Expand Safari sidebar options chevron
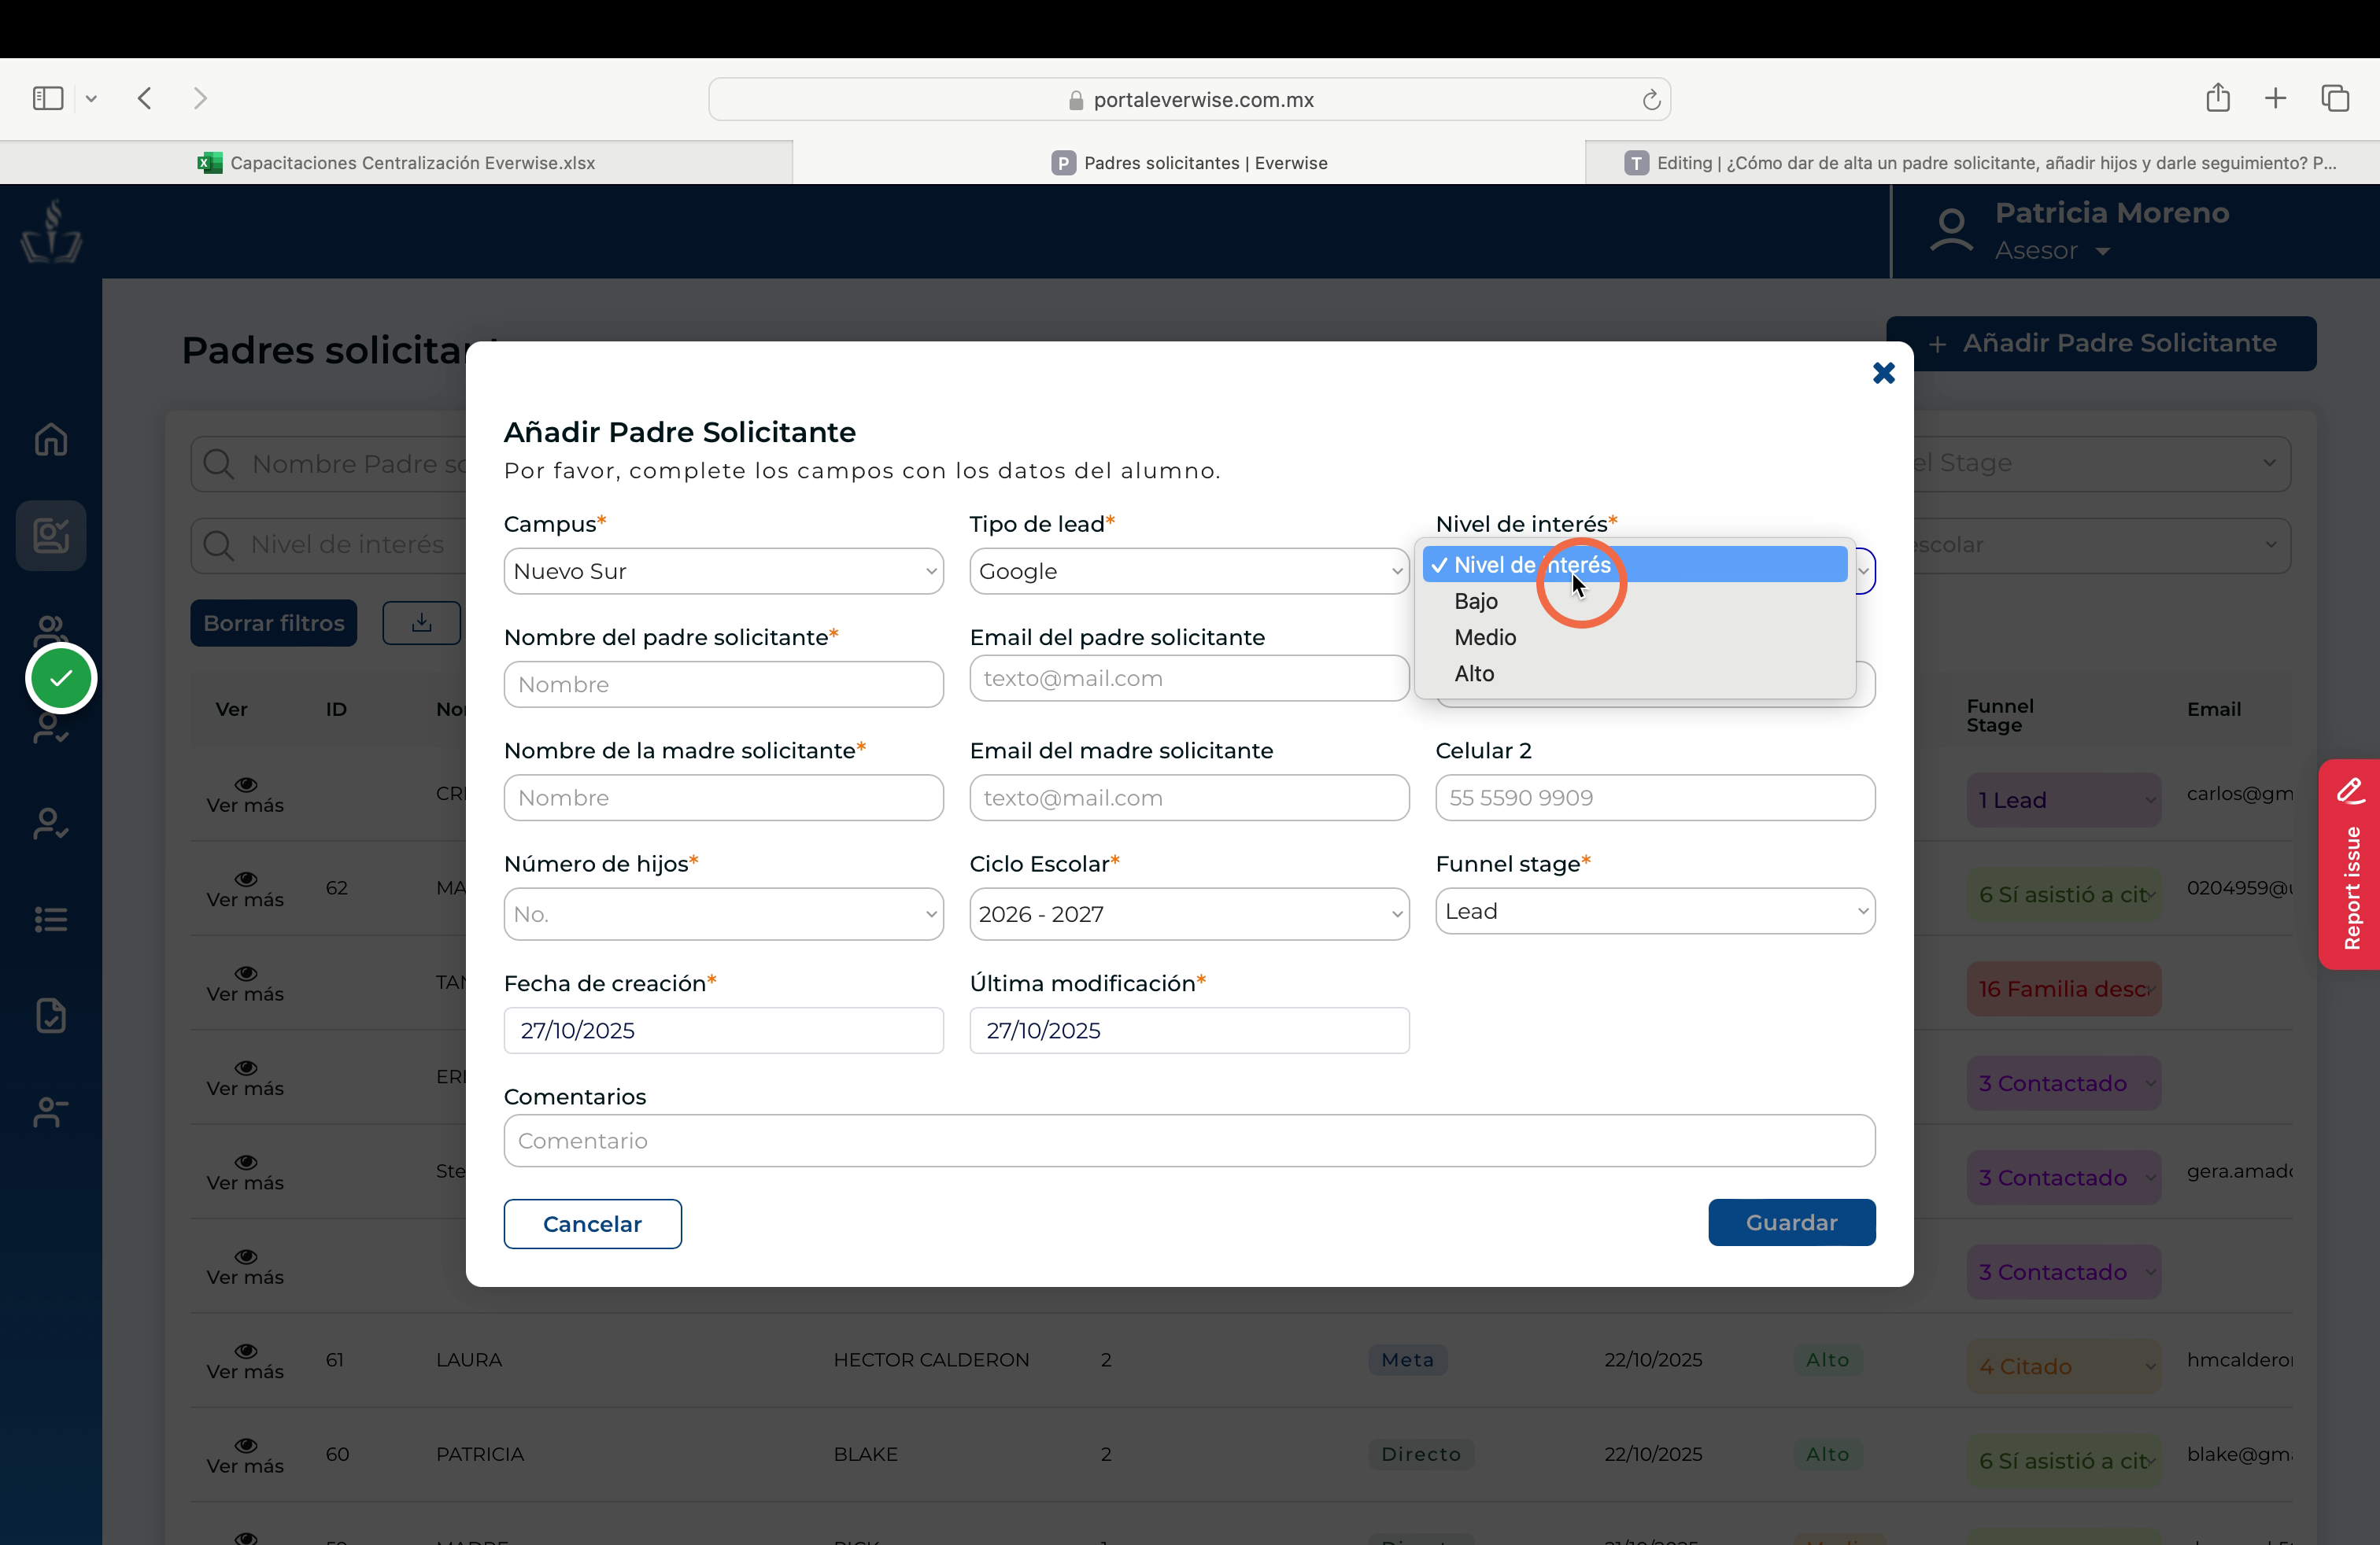 pos(91,98)
